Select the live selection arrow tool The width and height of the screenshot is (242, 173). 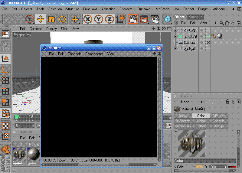(29, 19)
